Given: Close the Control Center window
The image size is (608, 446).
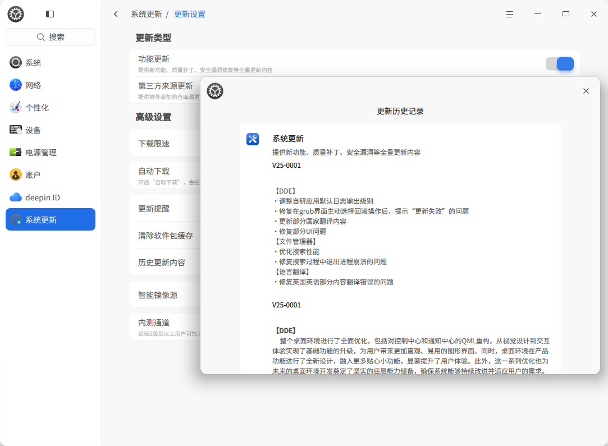Looking at the screenshot, I should point(593,14).
